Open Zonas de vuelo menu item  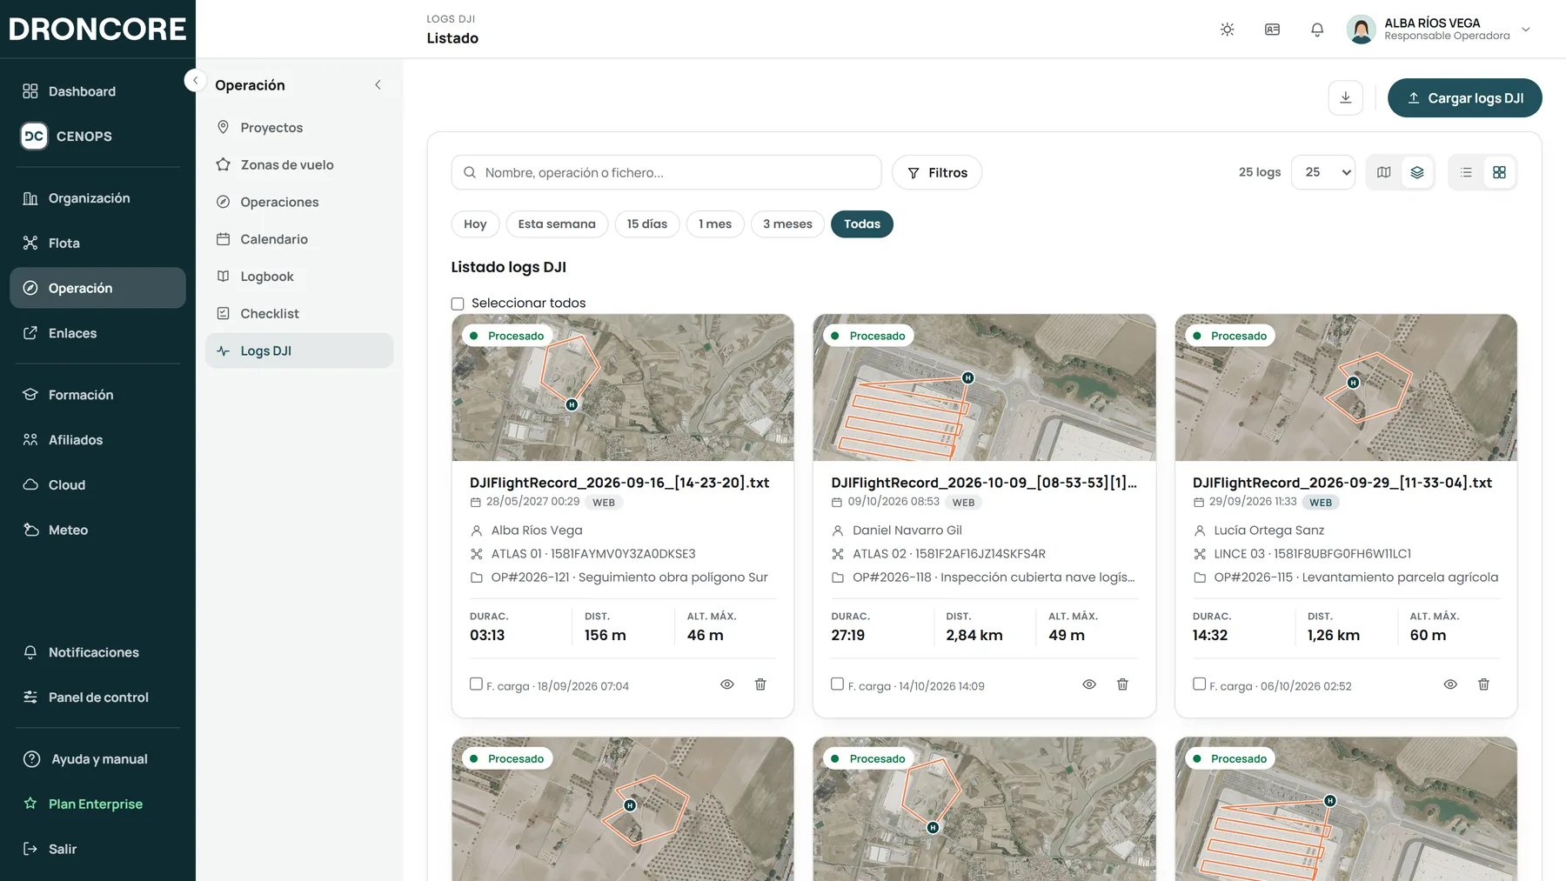coord(287,164)
